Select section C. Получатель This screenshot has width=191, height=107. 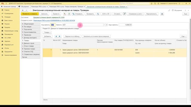[x=31, y=29]
